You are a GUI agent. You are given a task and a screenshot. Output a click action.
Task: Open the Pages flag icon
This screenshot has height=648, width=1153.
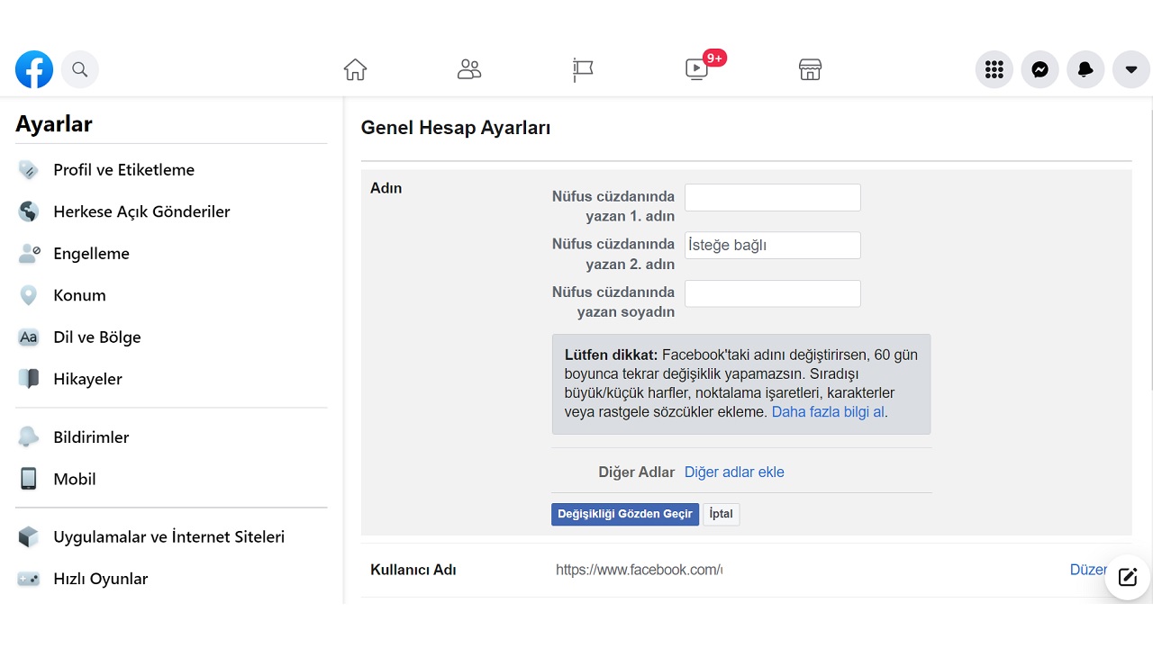[x=582, y=68]
